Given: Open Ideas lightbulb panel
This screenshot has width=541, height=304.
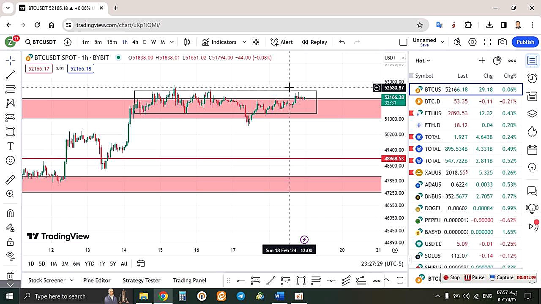Looking at the screenshot, I should pos(532,168).
